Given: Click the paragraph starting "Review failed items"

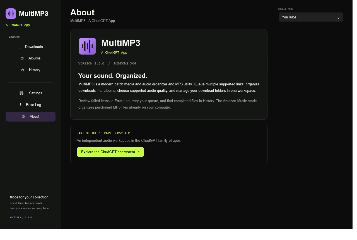Looking at the screenshot, I should coord(168,104).
